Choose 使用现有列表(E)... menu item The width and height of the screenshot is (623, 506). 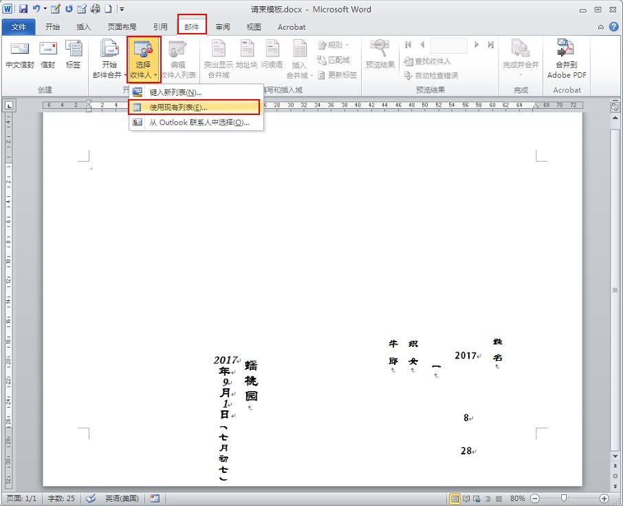[x=194, y=107]
